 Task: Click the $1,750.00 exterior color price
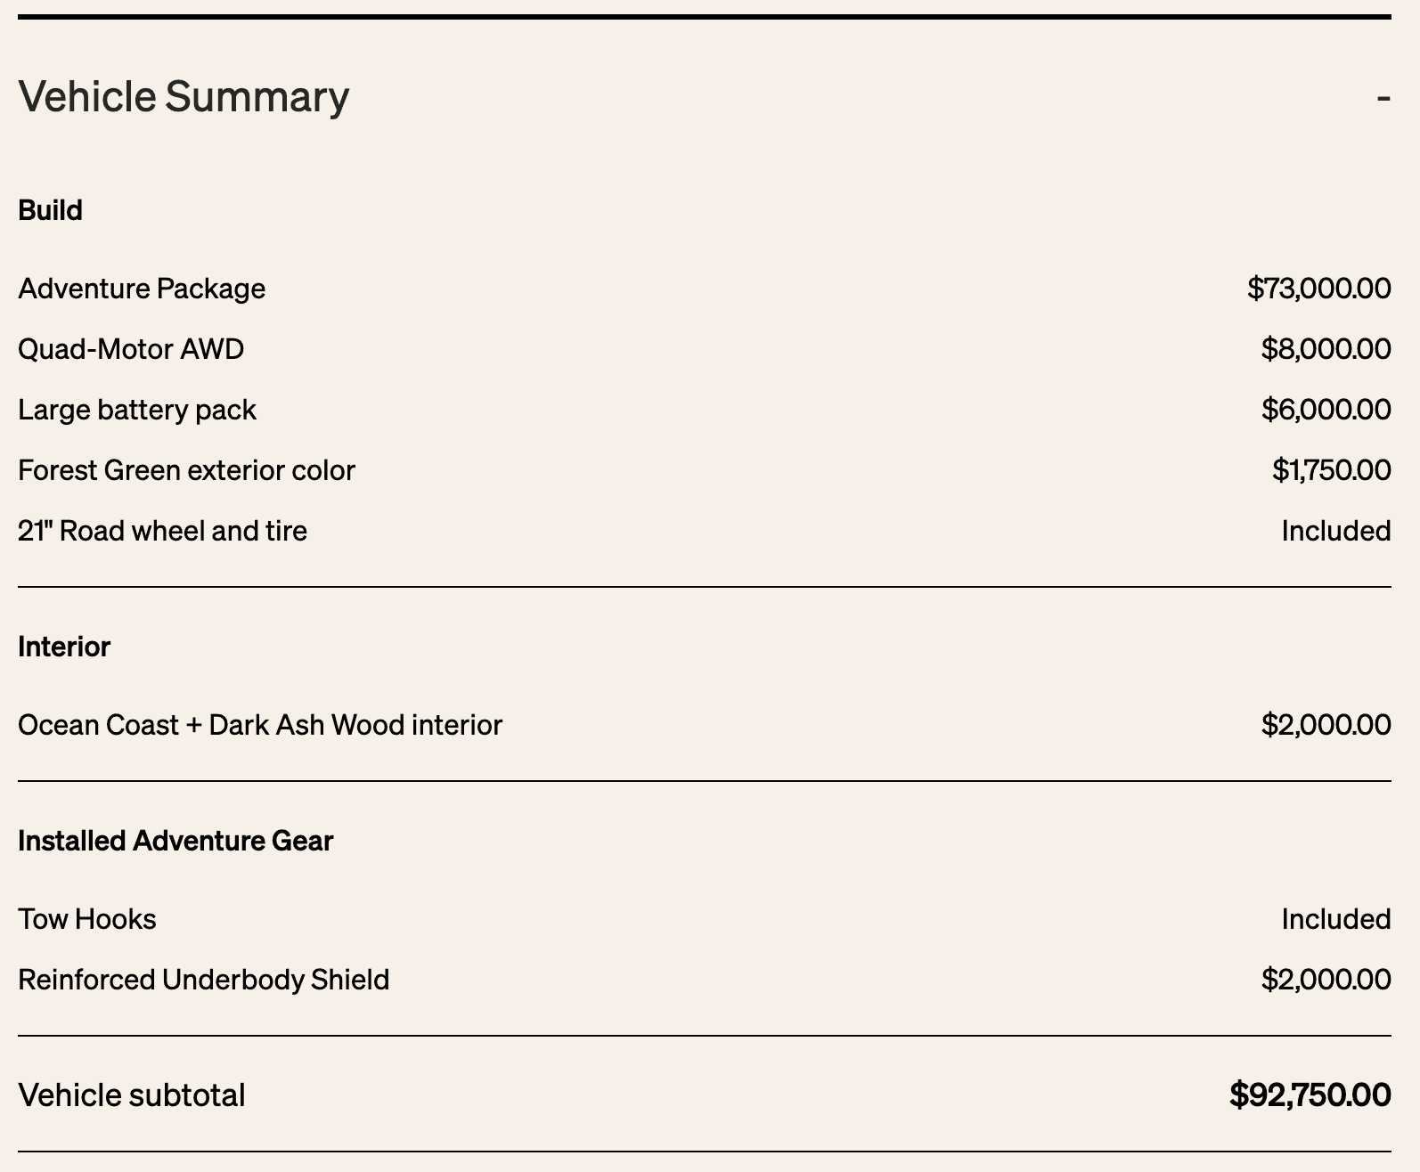coord(1331,470)
